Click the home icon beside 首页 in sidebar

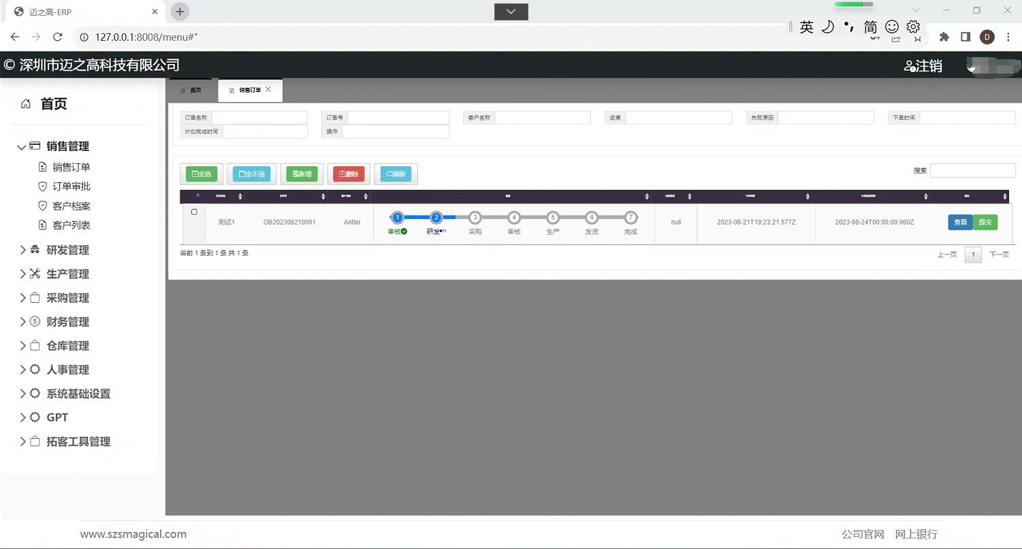26,104
